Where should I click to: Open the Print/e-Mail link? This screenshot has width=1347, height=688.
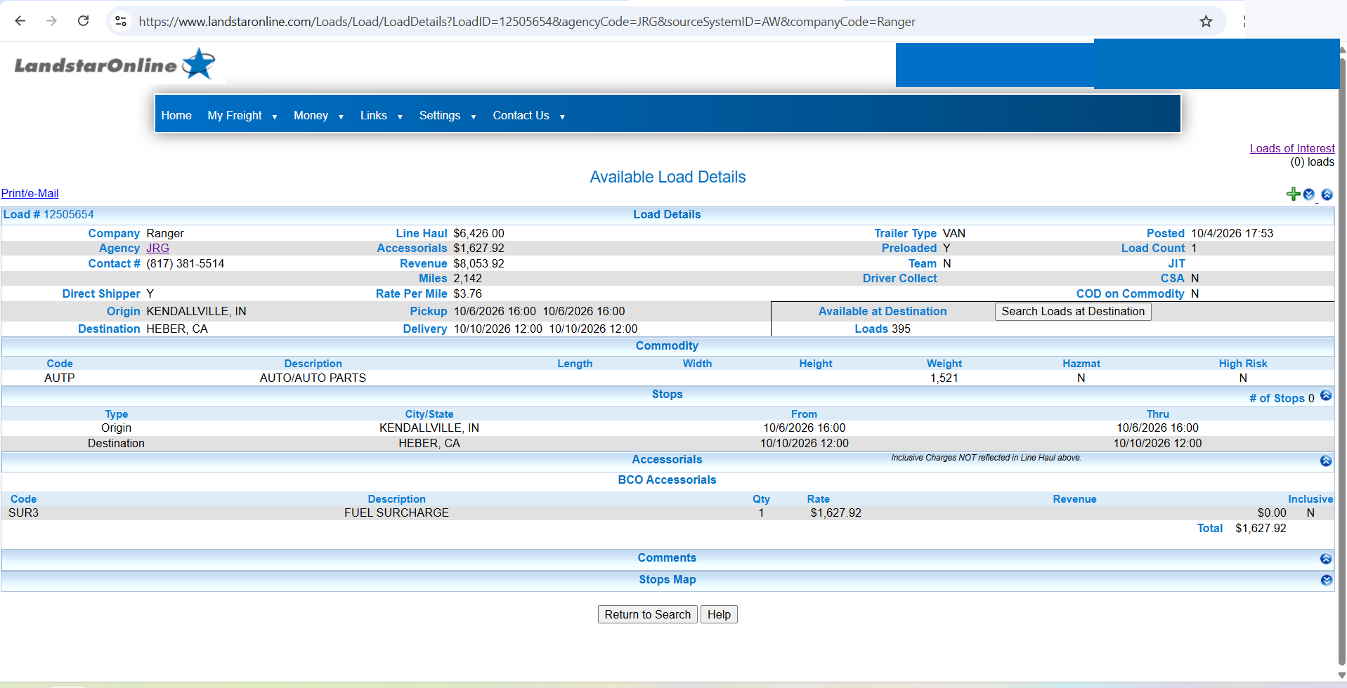30,193
